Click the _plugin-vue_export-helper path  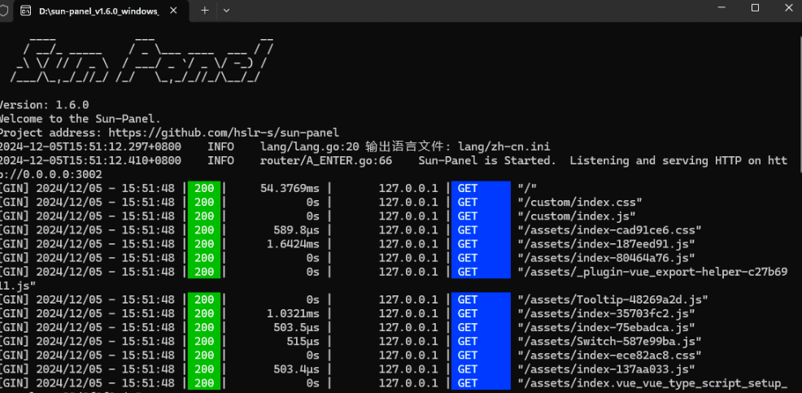click(x=652, y=272)
